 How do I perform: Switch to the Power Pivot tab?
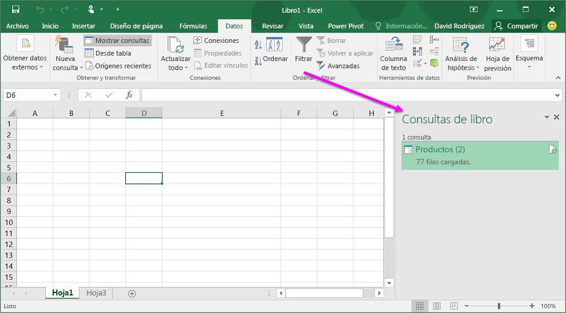[x=346, y=26]
